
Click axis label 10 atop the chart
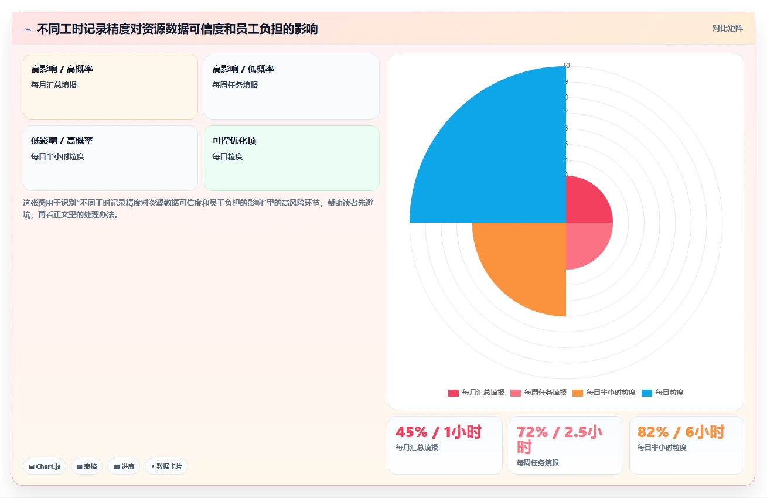point(566,66)
